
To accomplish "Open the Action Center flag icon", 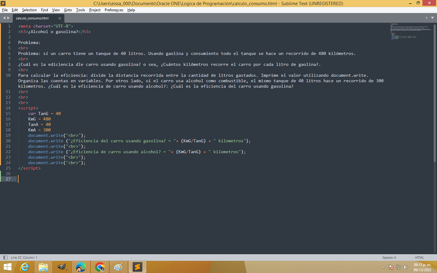I will pyautogui.click(x=391, y=267).
